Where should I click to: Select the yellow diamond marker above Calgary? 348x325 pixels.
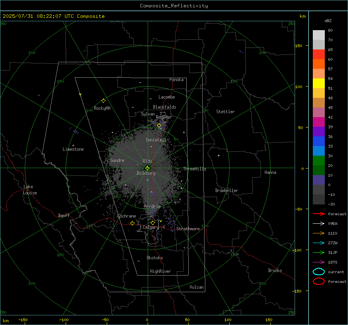pyautogui.click(x=153, y=223)
